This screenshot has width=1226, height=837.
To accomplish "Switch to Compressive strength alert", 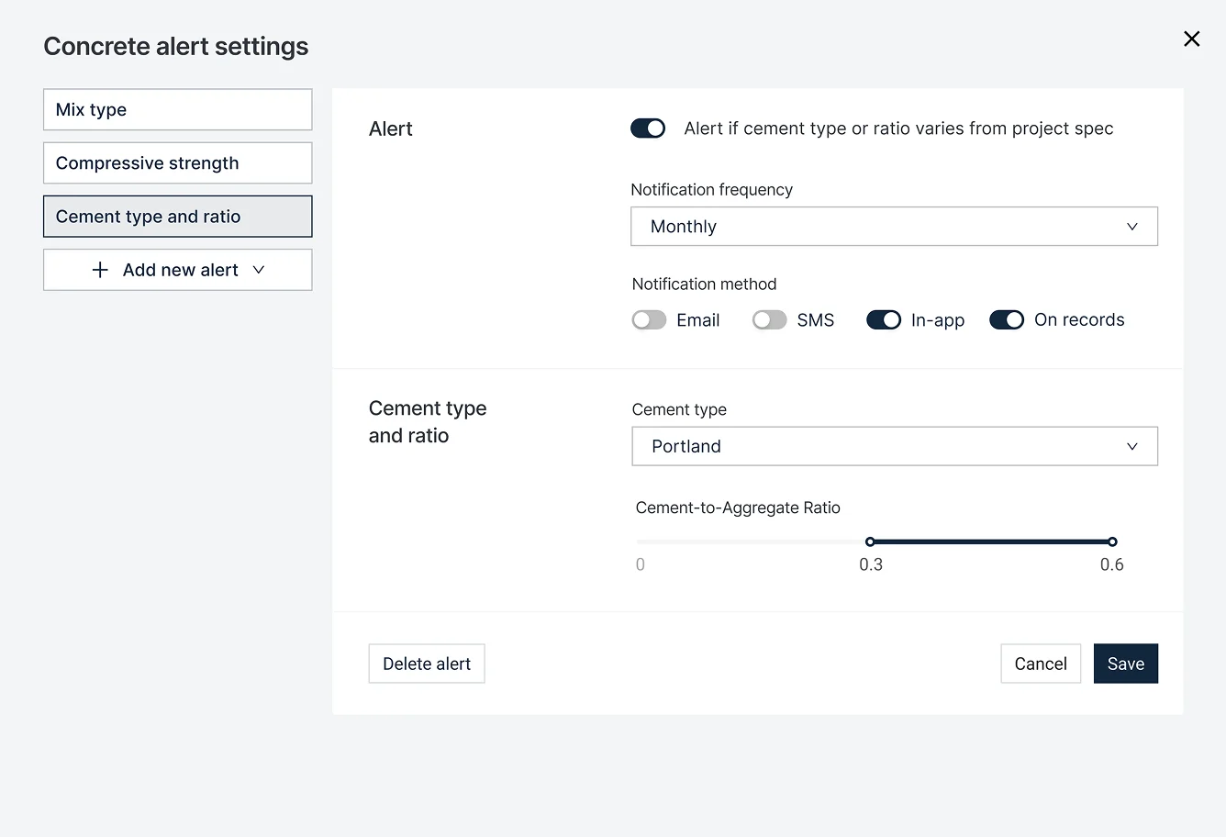I will click(x=178, y=162).
